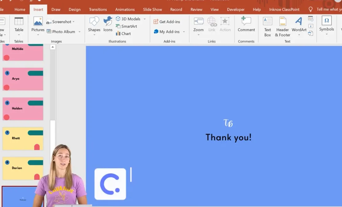Add a Text Box
This screenshot has width=342, height=207.
pyautogui.click(x=267, y=26)
